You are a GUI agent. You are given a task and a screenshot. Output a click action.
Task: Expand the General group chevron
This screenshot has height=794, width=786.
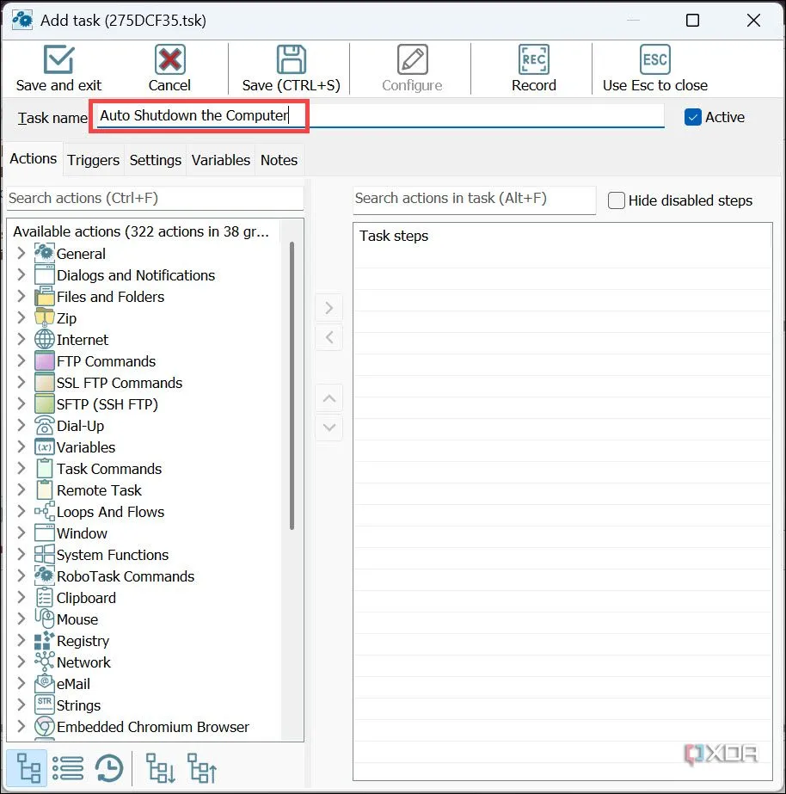click(x=21, y=253)
